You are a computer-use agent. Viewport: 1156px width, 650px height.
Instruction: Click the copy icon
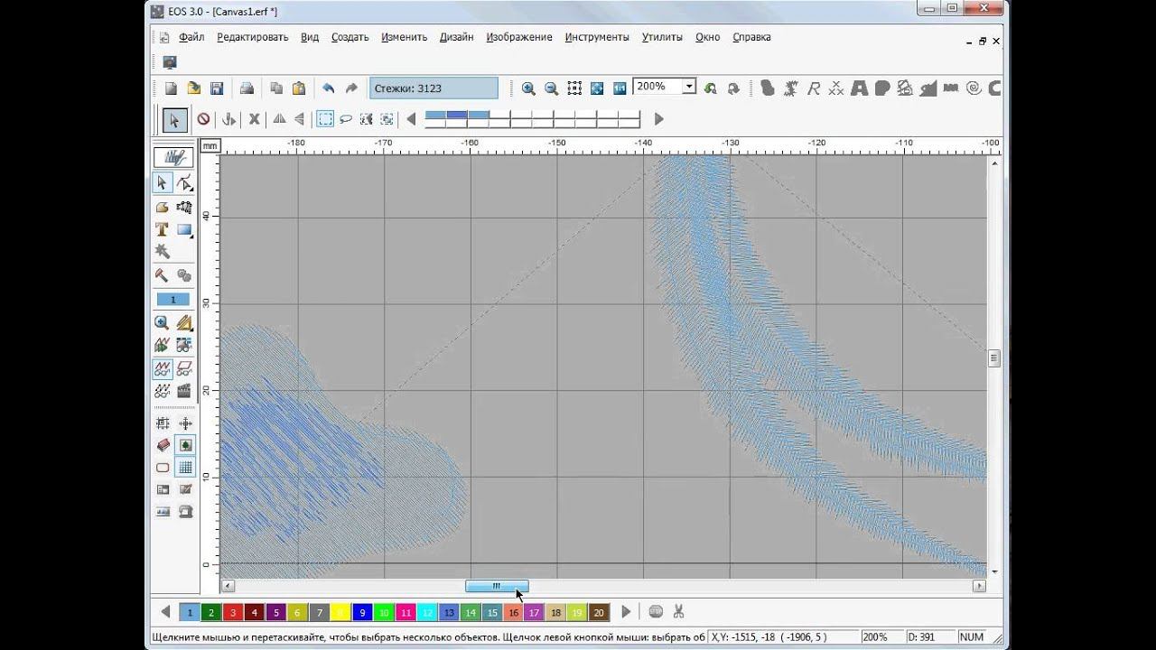tap(276, 88)
